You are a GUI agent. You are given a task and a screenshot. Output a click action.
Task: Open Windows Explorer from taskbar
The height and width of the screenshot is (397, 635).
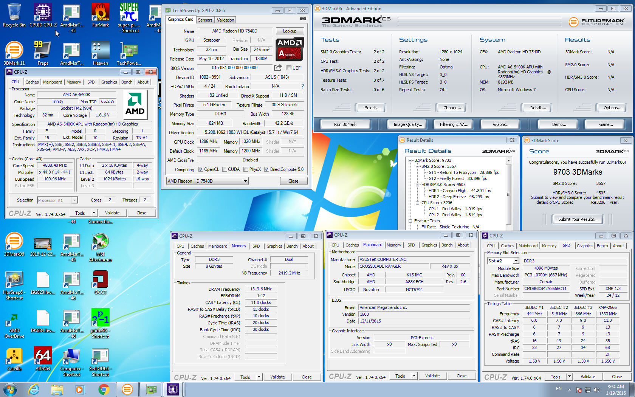[57, 389]
